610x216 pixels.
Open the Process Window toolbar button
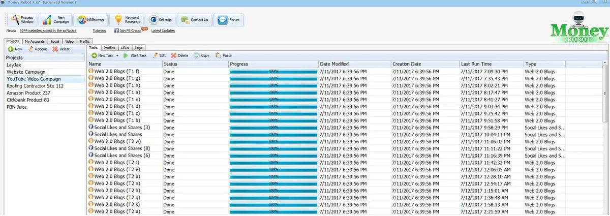tap(22, 20)
